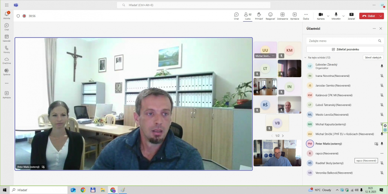Raise hand with the Prihlásiť button
Screen dimensions: 388x194
tap(259, 16)
